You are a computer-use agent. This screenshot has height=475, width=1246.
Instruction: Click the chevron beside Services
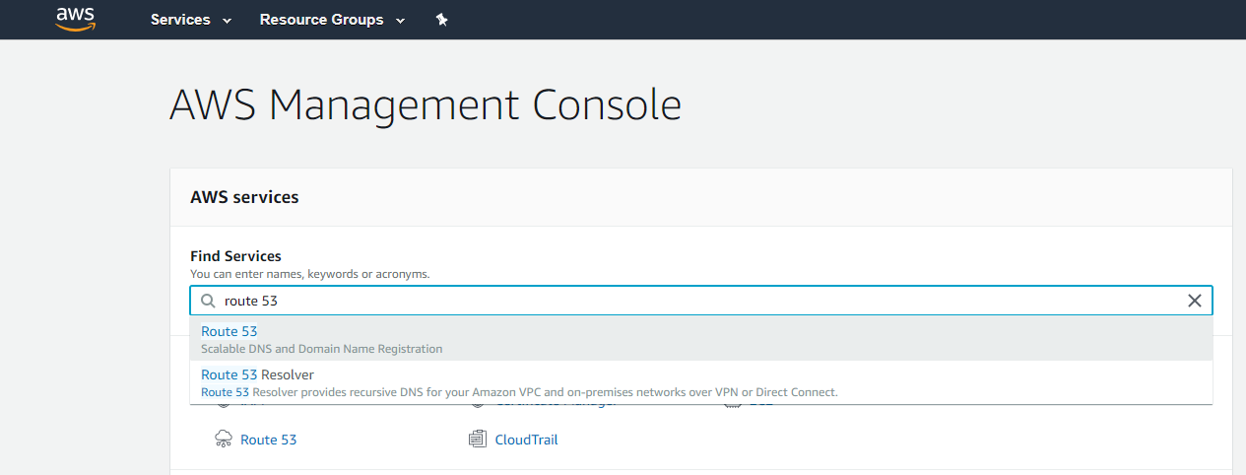coord(228,21)
